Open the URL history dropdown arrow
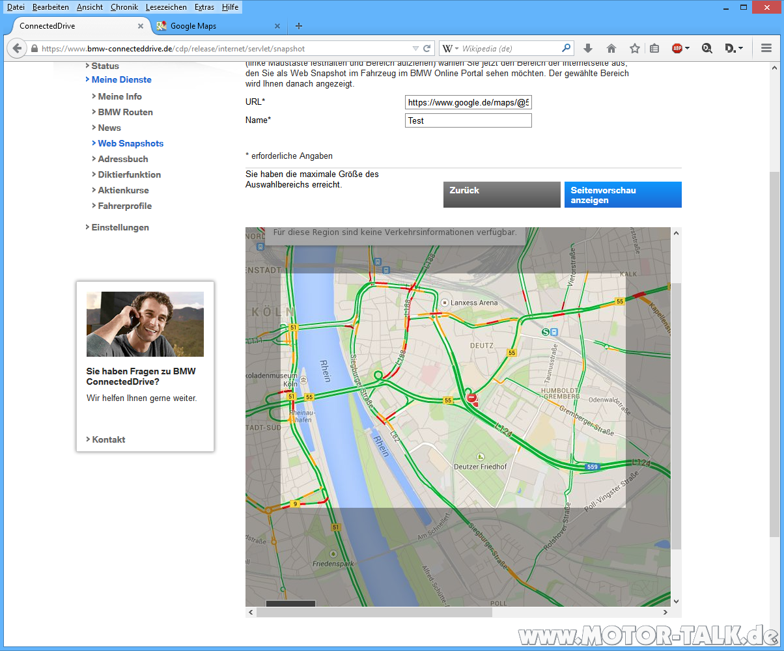The width and height of the screenshot is (784, 651). pyautogui.click(x=415, y=48)
